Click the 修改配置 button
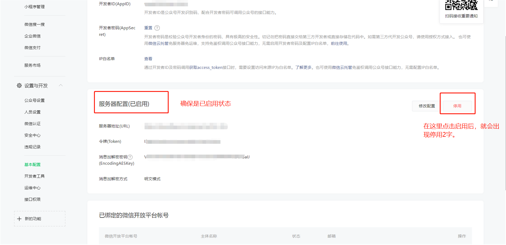The width and height of the screenshot is (506, 245). [x=426, y=106]
